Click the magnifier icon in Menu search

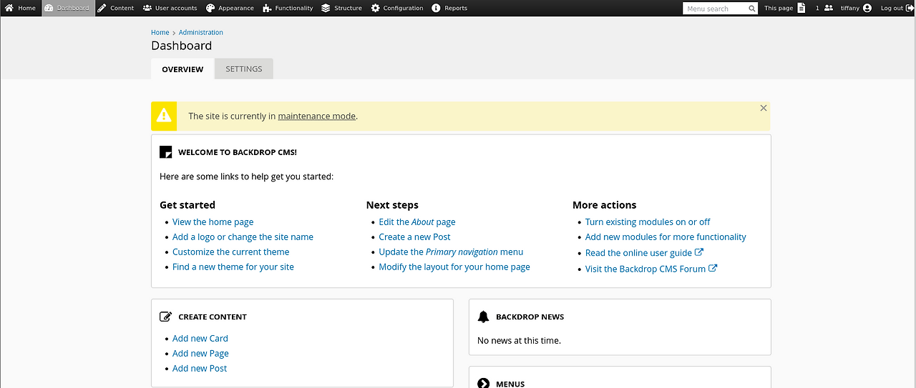(752, 9)
